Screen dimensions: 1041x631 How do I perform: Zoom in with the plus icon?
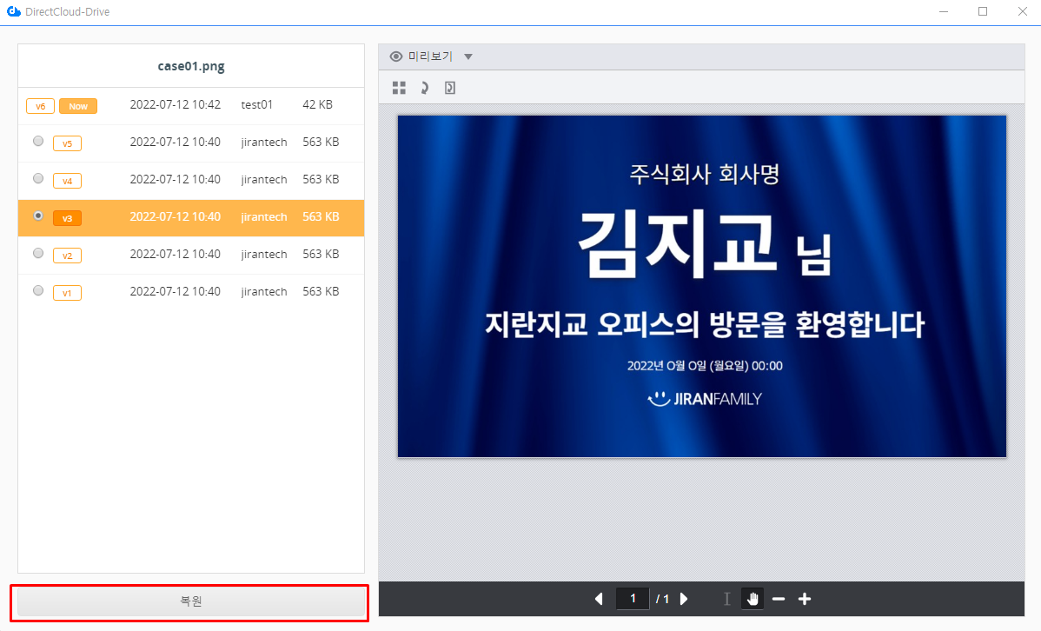pyautogui.click(x=805, y=599)
